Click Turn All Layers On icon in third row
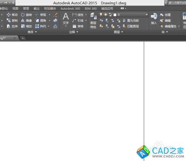This screenshot has width=186, height=161. point(101,26)
